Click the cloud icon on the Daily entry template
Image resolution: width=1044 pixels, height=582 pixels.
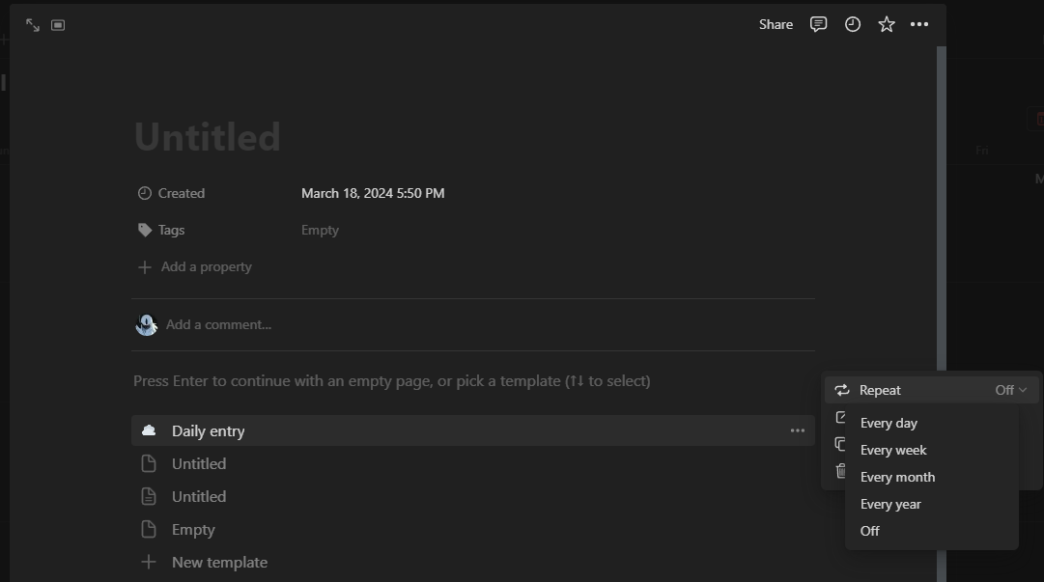click(x=149, y=430)
